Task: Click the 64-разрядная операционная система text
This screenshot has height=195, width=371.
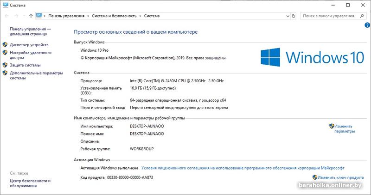Action: click(x=178, y=100)
